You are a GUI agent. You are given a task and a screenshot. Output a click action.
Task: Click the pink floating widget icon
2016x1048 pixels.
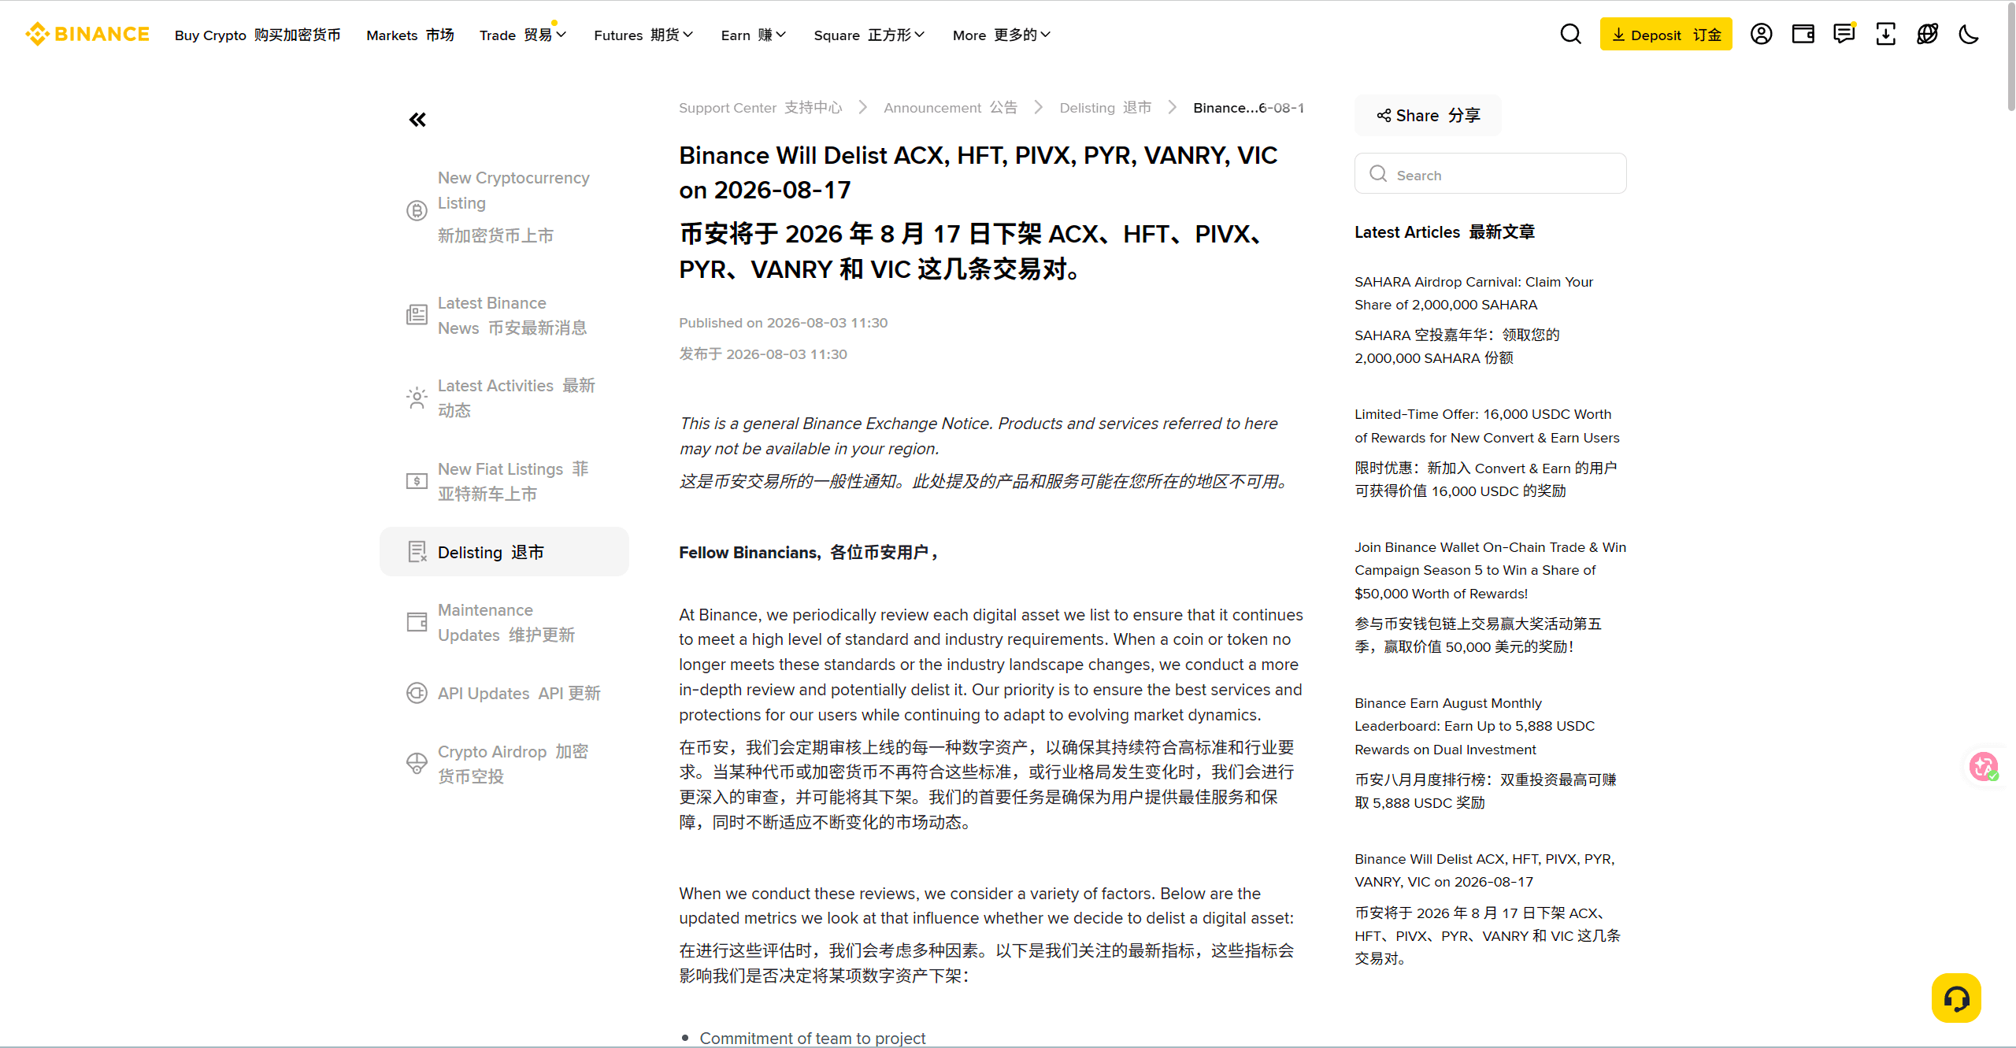tap(1984, 765)
